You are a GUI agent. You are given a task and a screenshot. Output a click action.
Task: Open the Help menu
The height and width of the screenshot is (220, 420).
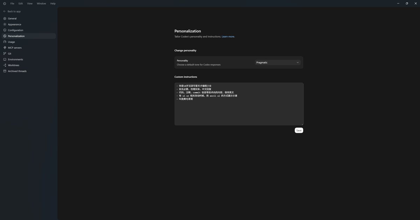tap(53, 4)
